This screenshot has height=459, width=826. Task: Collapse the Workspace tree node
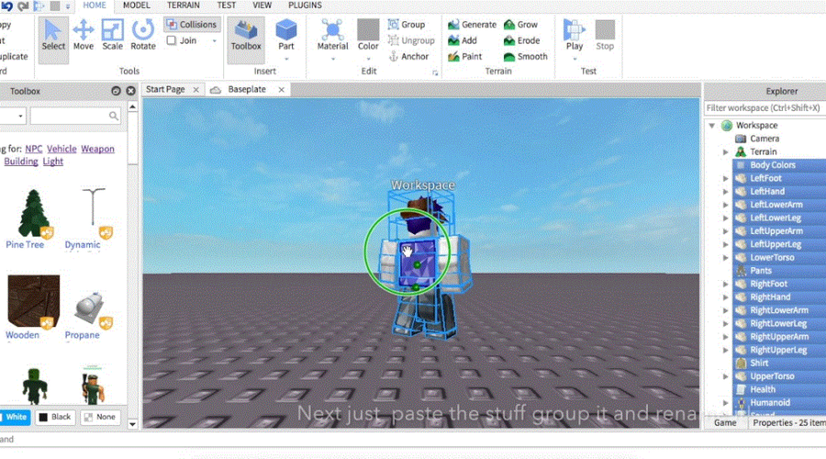click(x=711, y=126)
